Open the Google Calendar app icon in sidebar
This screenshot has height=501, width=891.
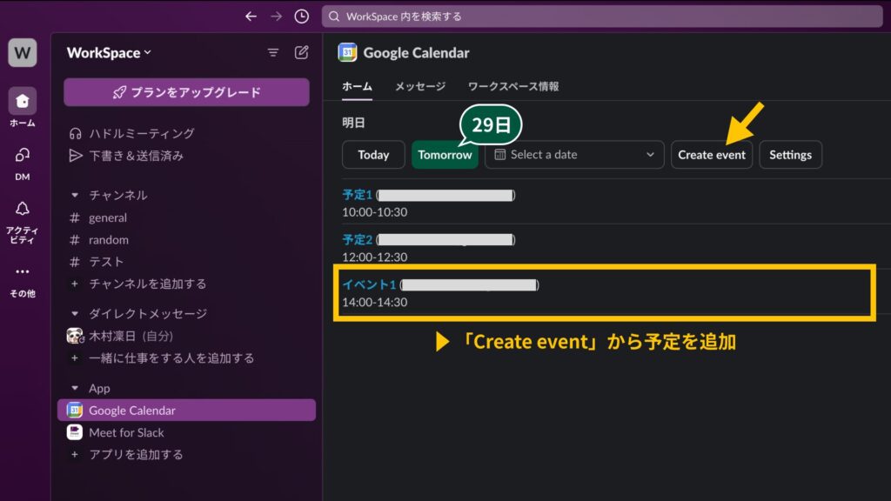pos(75,410)
